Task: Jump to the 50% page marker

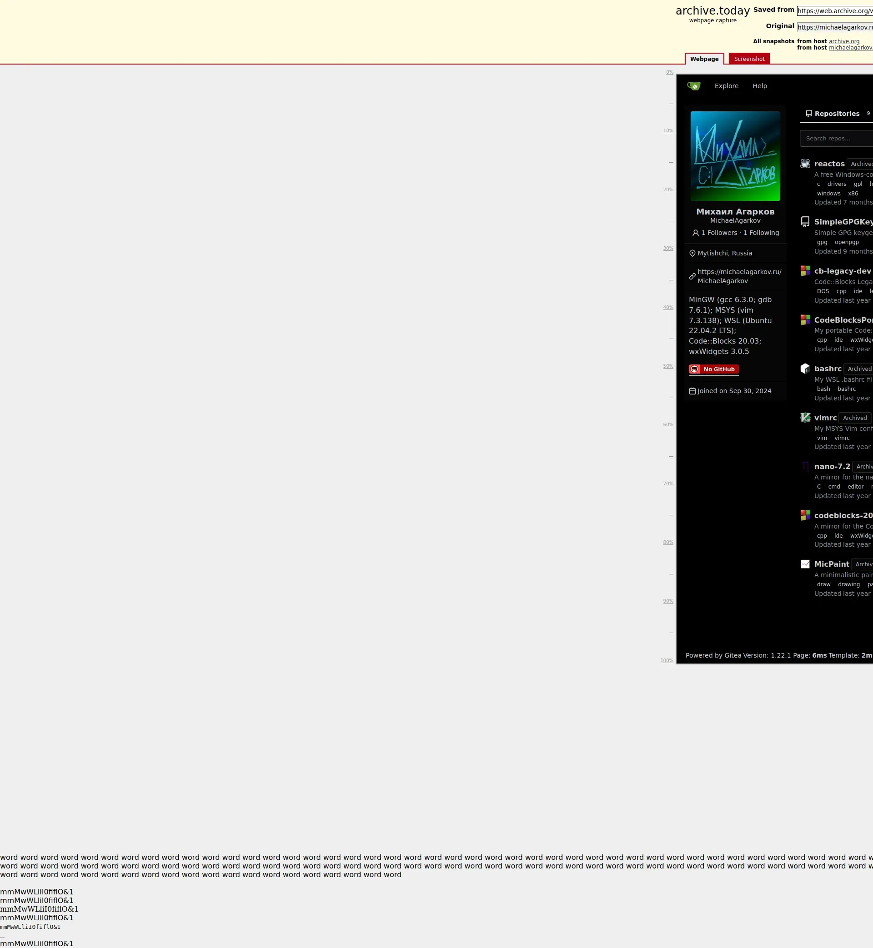Action: 667,366
